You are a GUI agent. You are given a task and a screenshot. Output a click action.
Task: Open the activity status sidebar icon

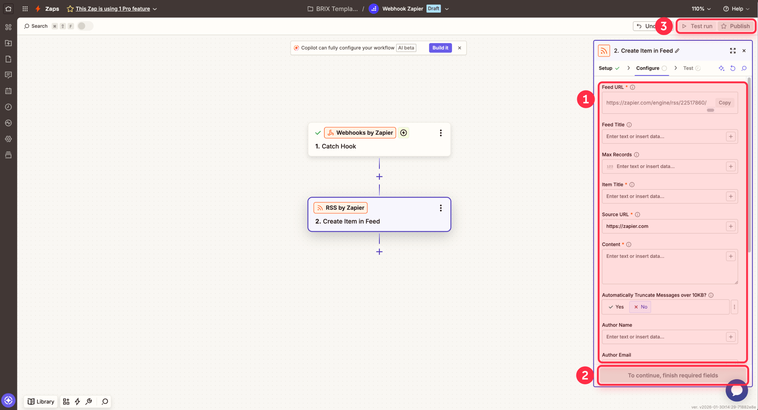[8, 123]
